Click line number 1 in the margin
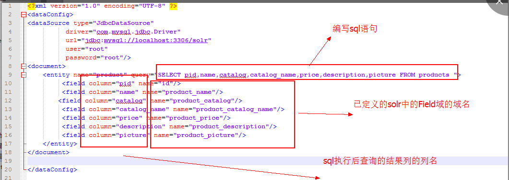This screenshot has width=509, height=180. pos(10,6)
